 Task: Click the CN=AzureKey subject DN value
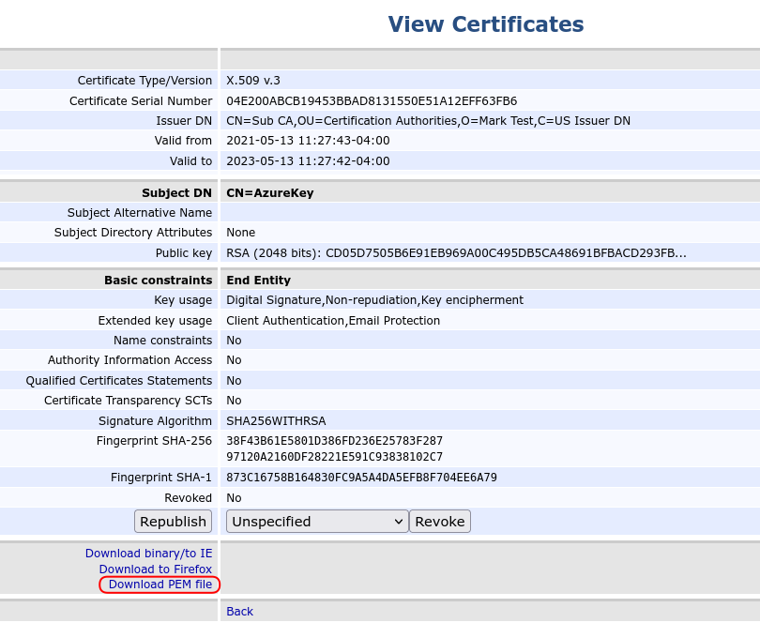(x=269, y=193)
